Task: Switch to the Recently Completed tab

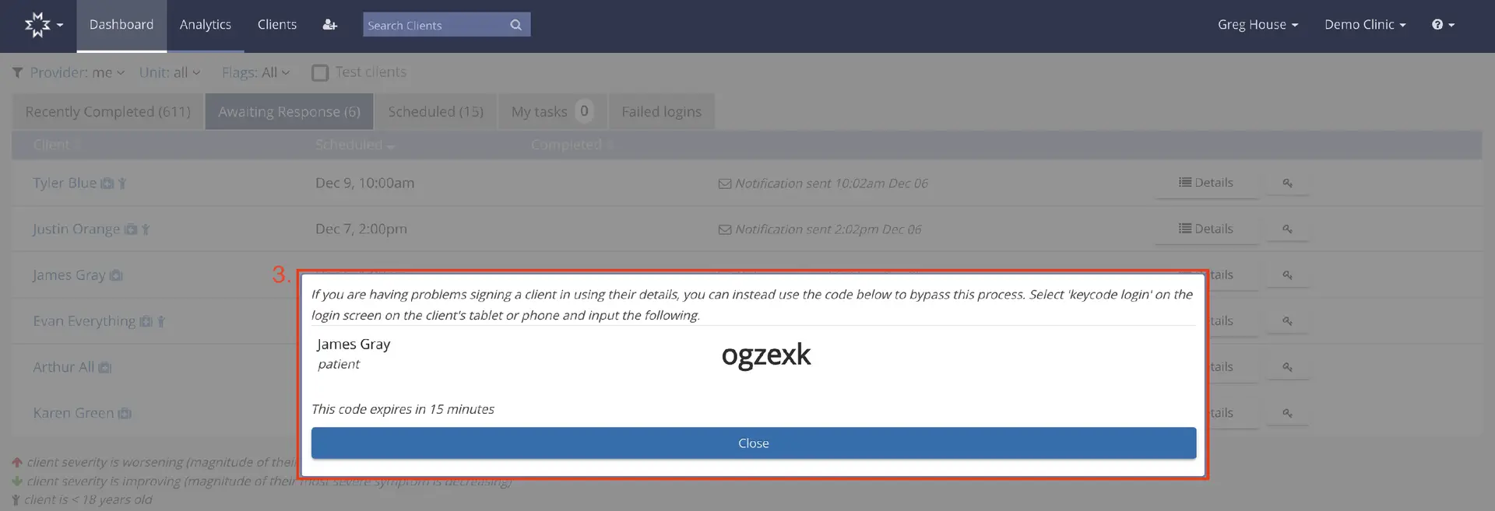Action: click(107, 112)
